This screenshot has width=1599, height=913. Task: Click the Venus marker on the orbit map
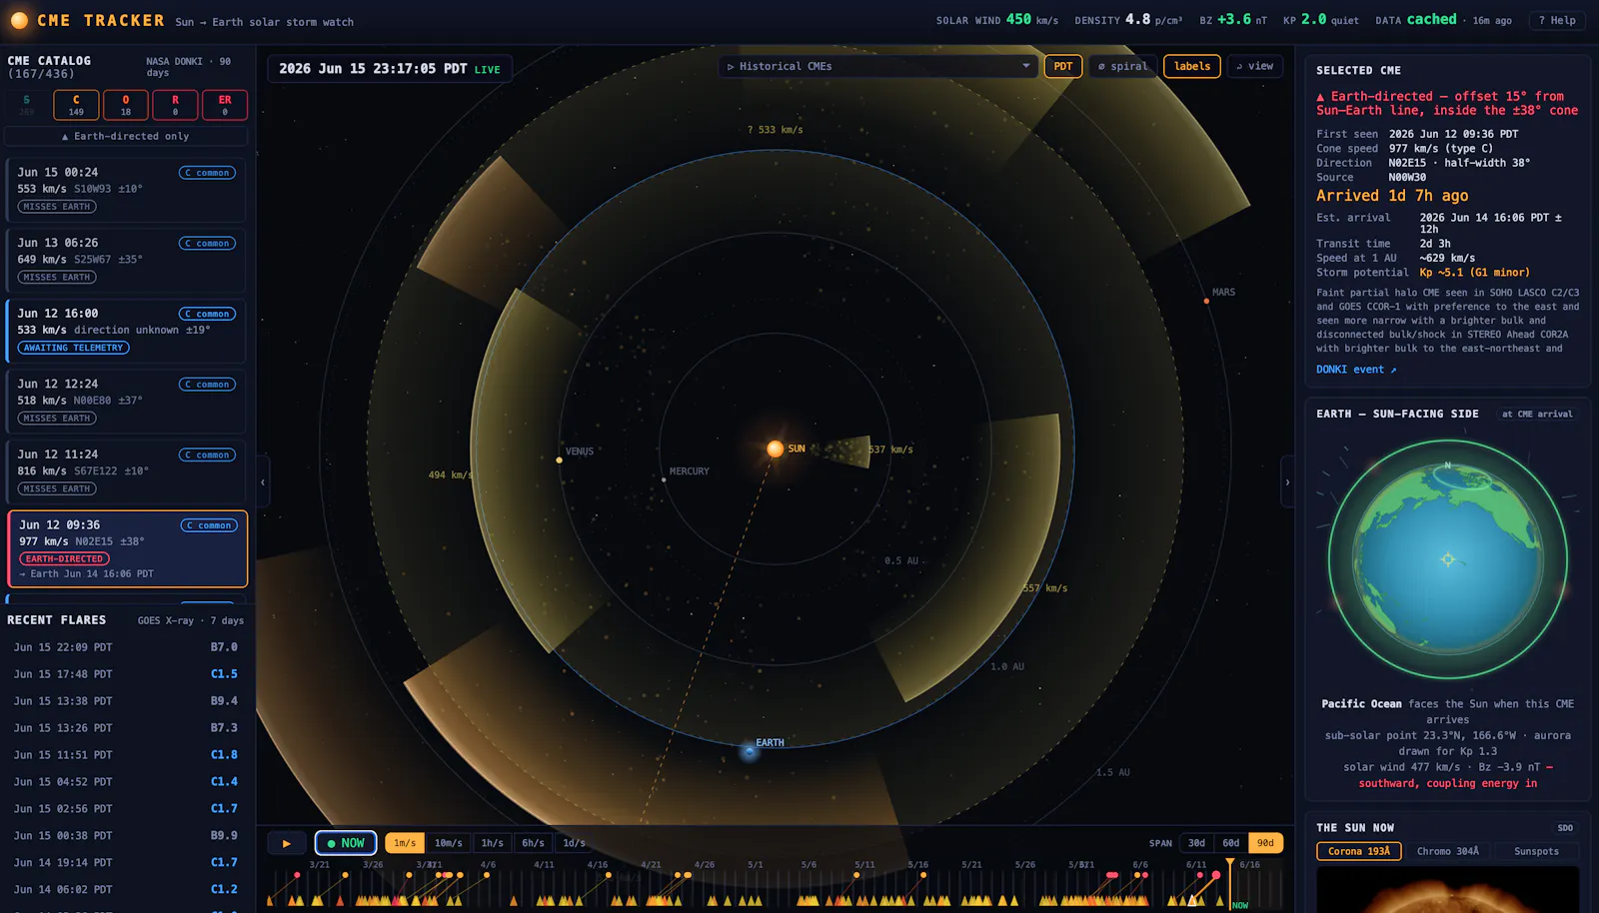559,459
